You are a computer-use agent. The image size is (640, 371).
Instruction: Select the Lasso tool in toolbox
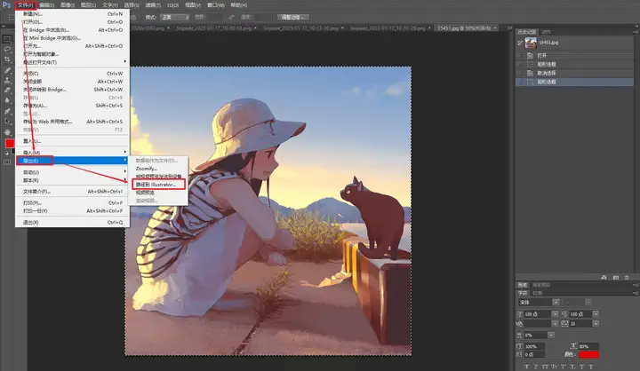[7, 48]
